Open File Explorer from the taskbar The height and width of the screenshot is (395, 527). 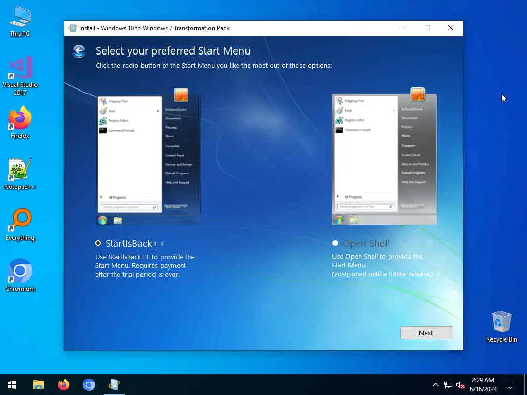point(38,385)
